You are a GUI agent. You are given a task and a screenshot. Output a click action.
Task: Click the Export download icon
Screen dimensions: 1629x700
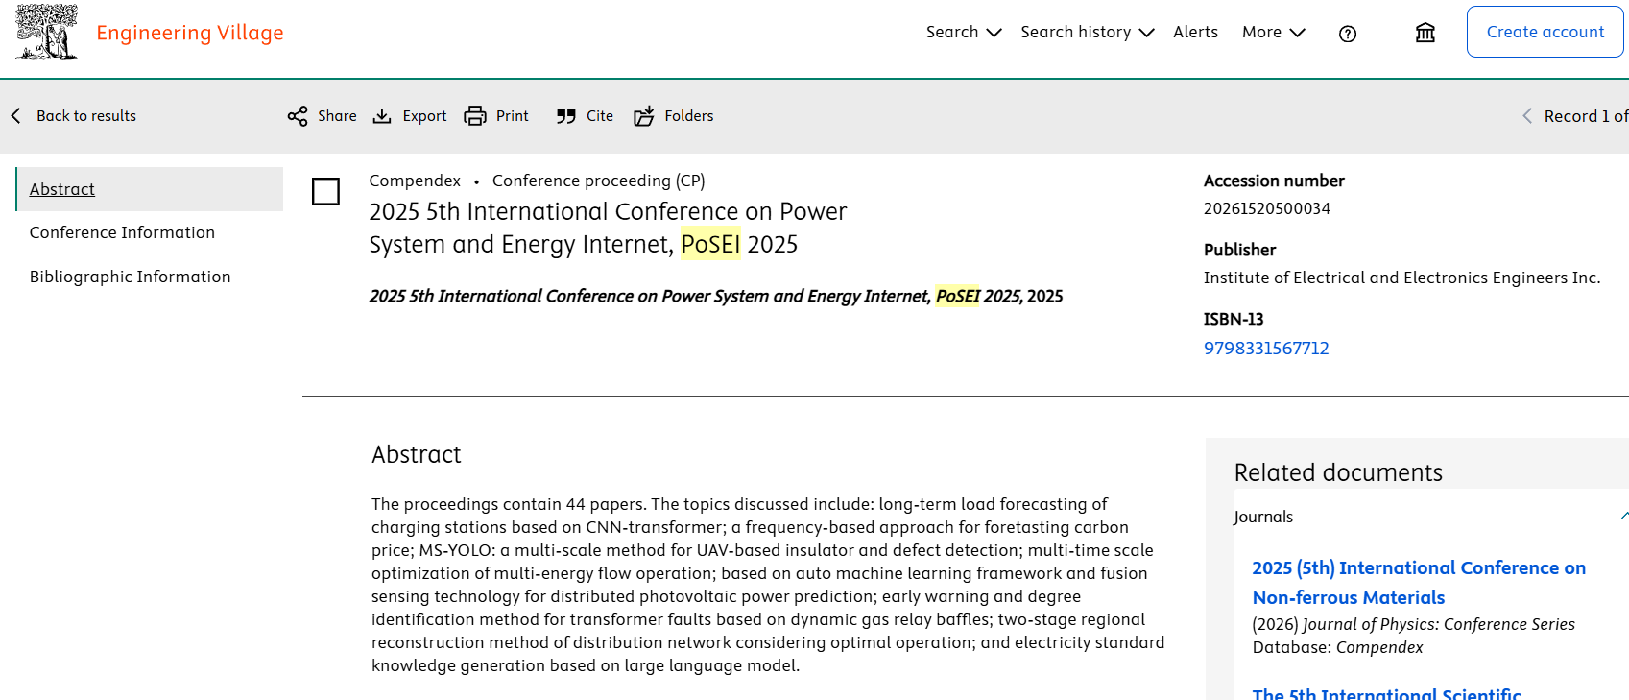tap(382, 116)
